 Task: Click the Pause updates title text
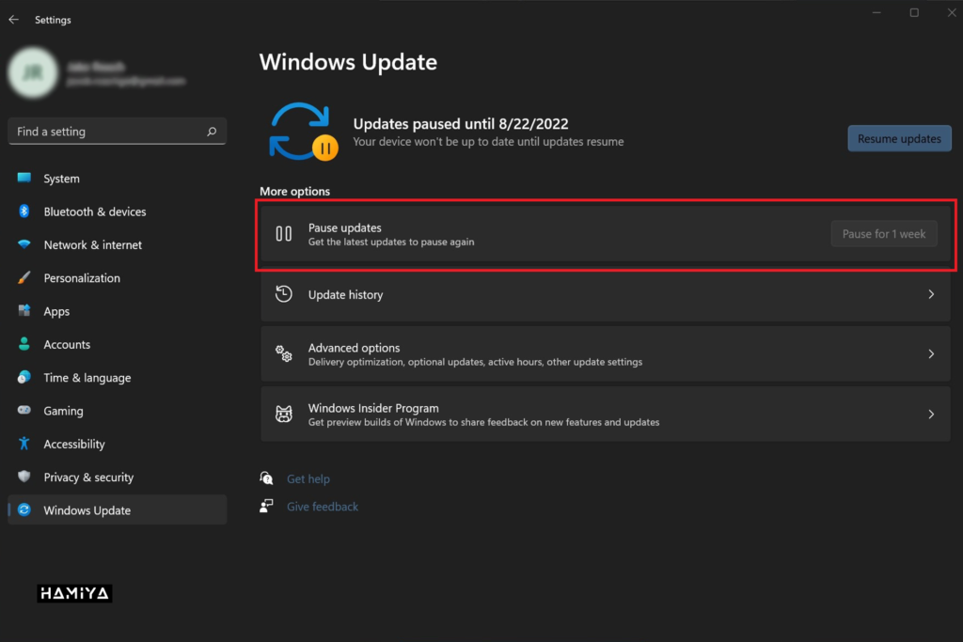344,227
